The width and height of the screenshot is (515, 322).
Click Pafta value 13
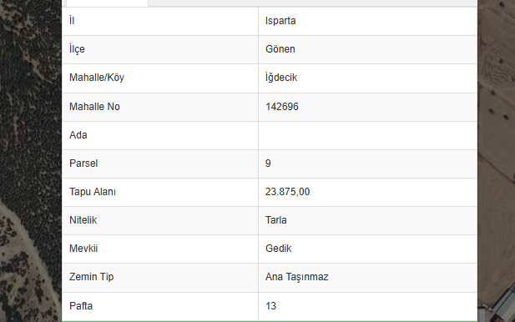270,306
